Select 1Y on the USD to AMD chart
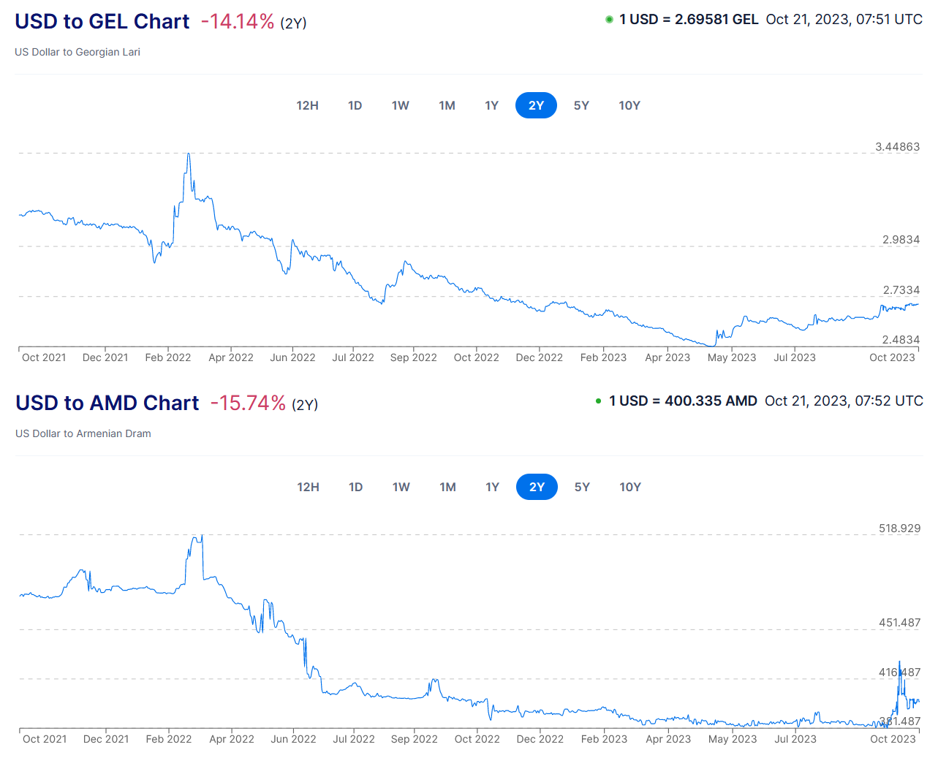Image resolution: width=938 pixels, height=758 pixels. pyautogui.click(x=492, y=487)
